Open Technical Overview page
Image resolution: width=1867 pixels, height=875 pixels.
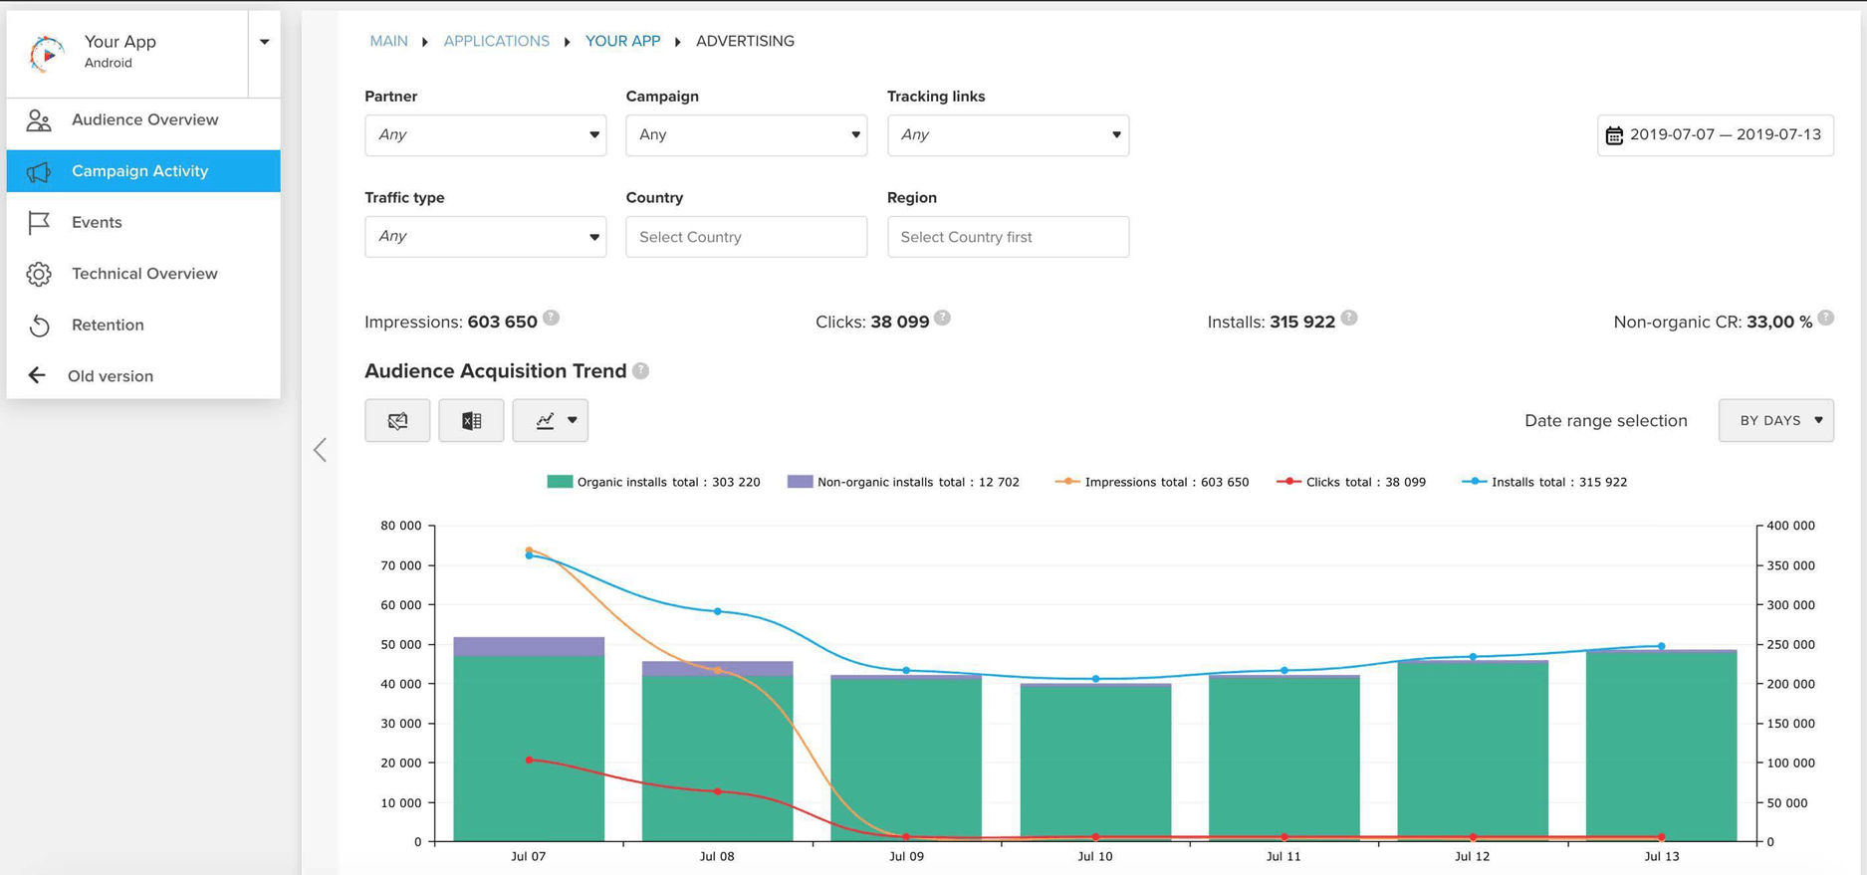pyautogui.click(x=143, y=274)
